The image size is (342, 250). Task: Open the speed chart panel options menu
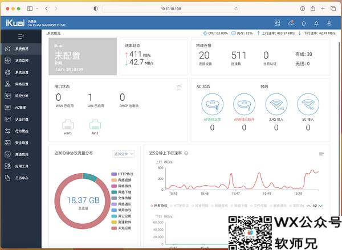321,154
